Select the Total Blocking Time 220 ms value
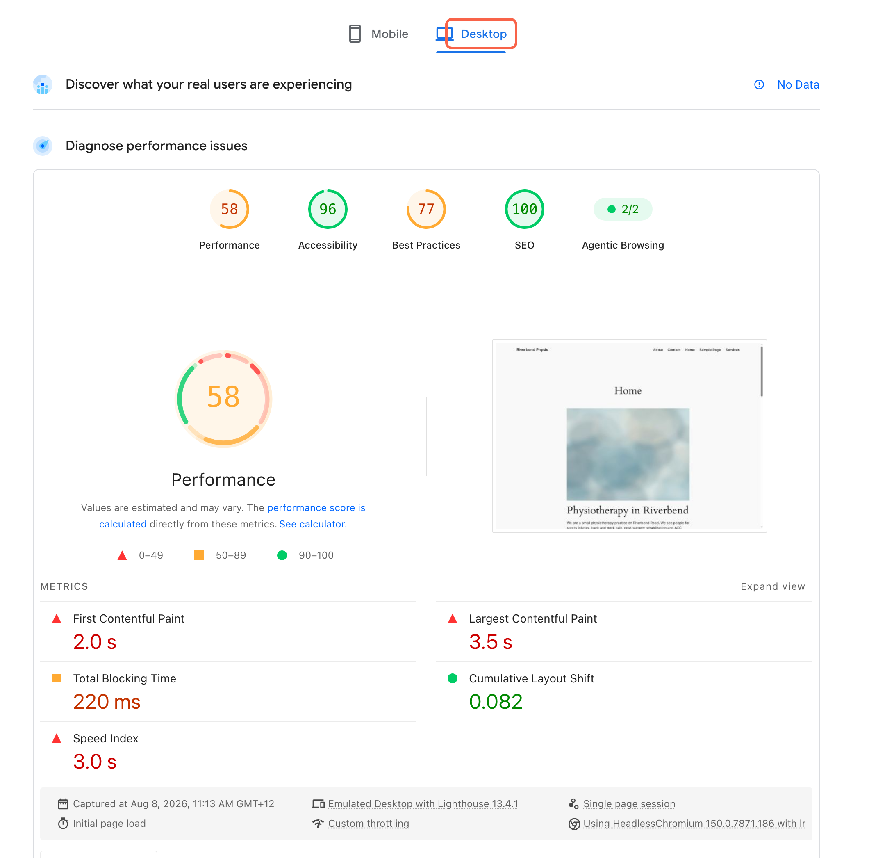The image size is (869, 858). 107,701
